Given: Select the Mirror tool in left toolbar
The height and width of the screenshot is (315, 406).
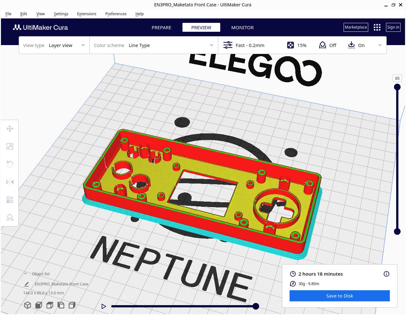Looking at the screenshot, I should coord(10,182).
